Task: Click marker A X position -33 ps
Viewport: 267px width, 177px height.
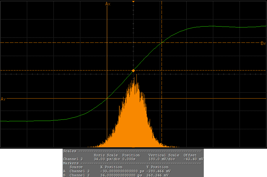Action: pos(122,171)
